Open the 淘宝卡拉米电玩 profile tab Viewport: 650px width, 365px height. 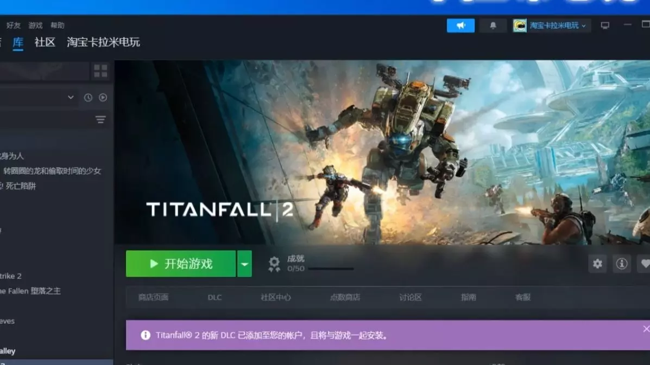(103, 42)
